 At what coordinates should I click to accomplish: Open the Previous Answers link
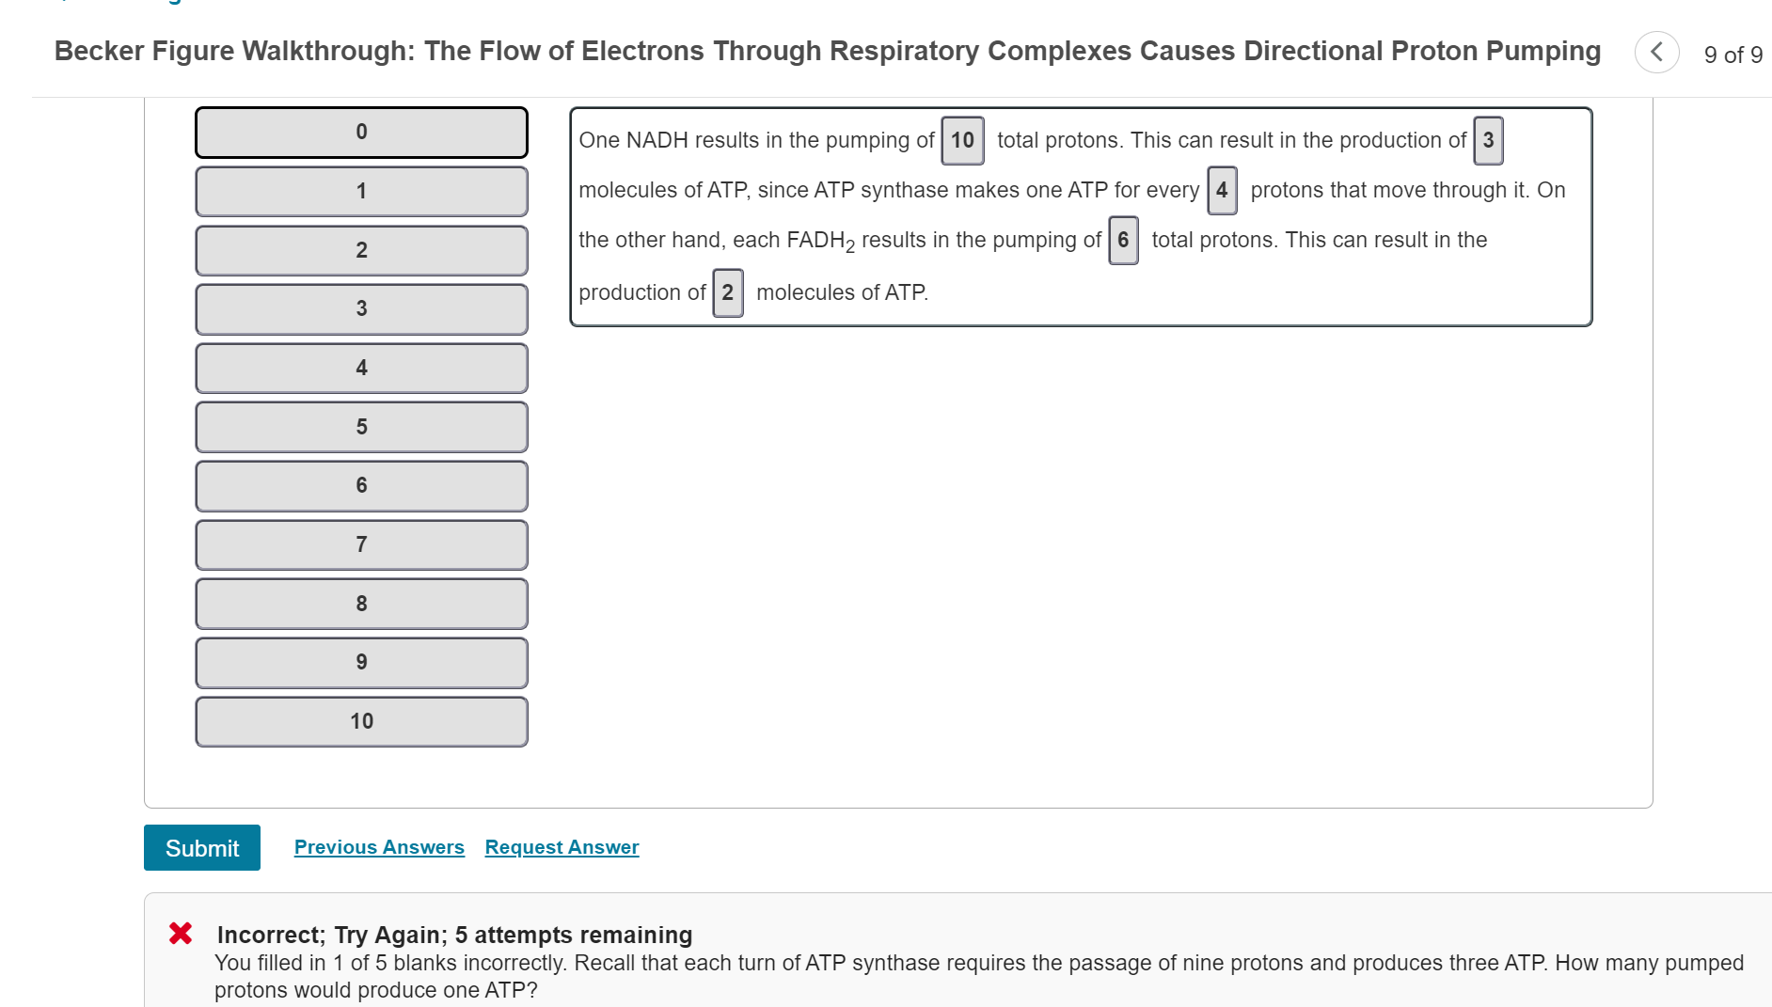[x=379, y=846]
